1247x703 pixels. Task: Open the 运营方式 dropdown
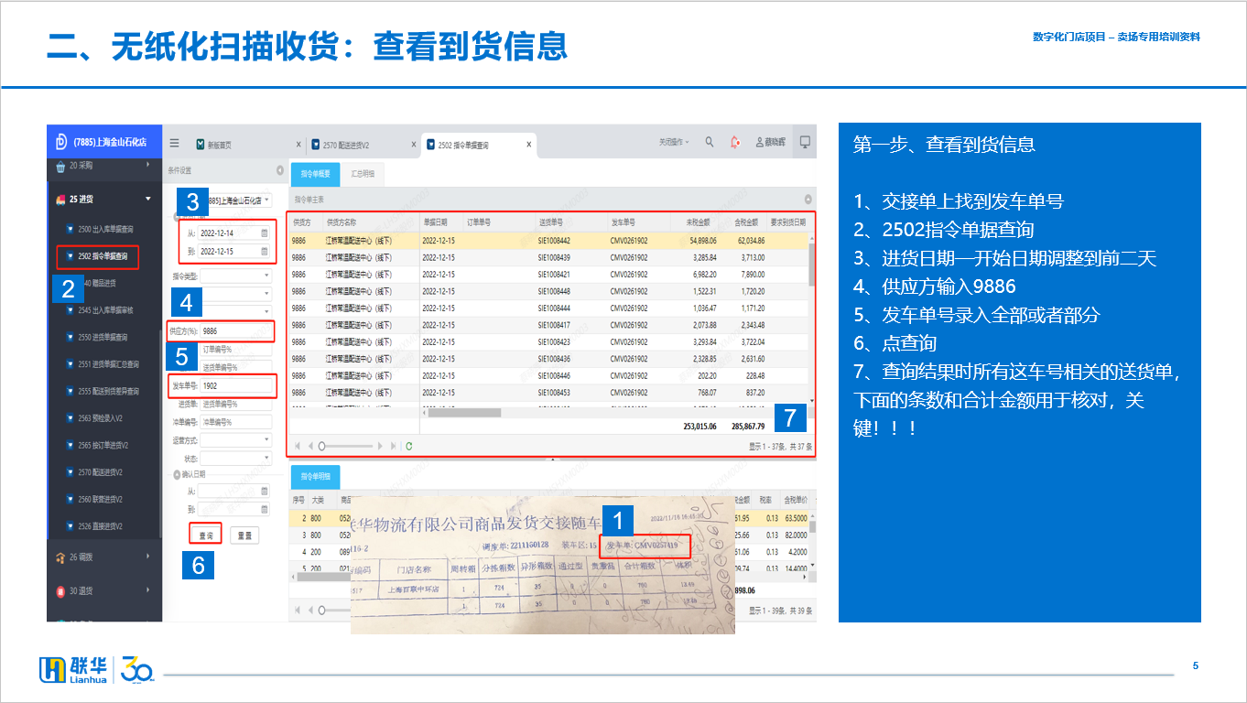(x=236, y=440)
